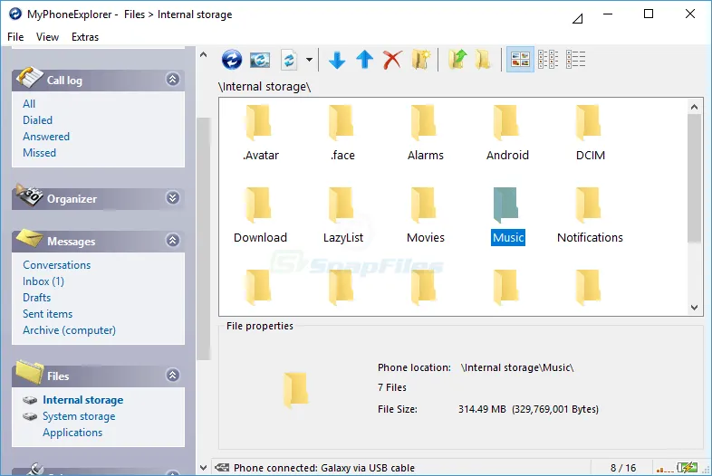Click the \Internal storage\Music\ phone location value
712x476 pixels.
[517, 367]
